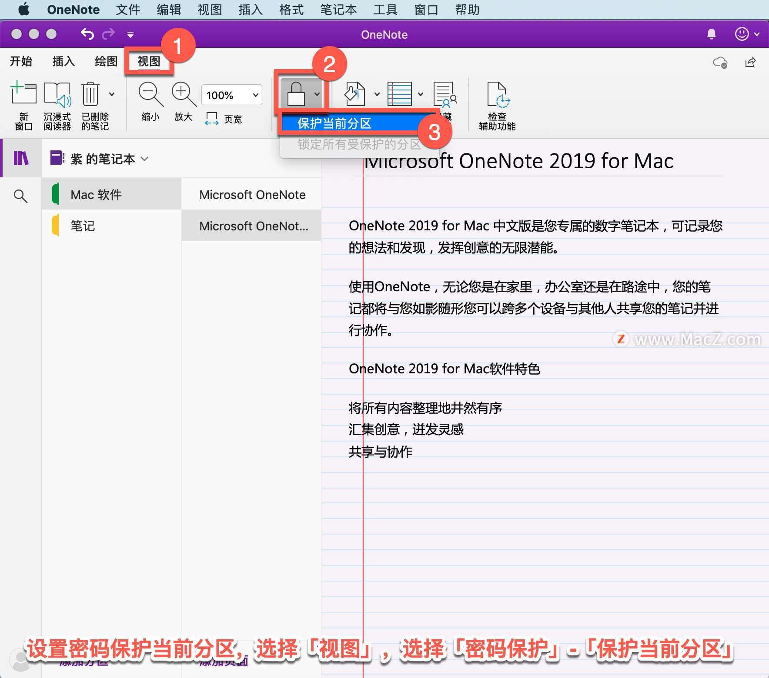Open the Microsoft OneNot... page

(x=251, y=226)
